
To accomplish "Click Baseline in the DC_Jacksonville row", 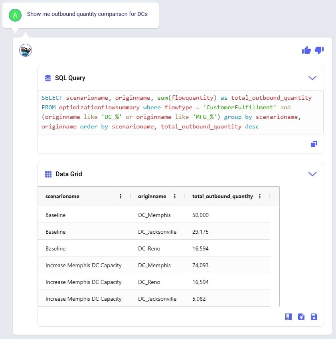I will coord(55,232).
